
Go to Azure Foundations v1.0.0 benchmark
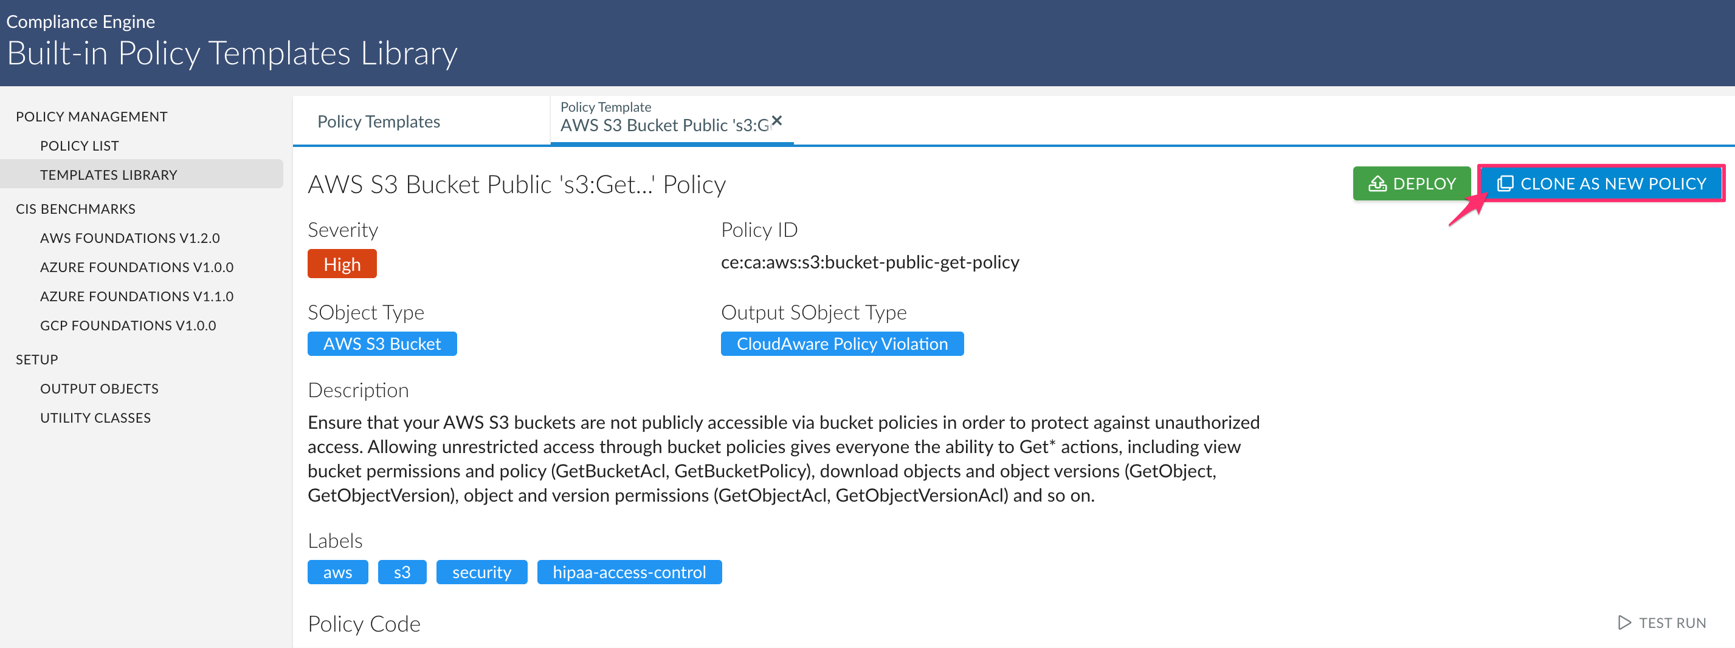137,267
